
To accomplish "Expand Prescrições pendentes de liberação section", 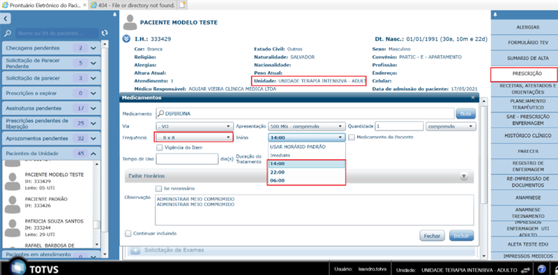I will [93, 124].
